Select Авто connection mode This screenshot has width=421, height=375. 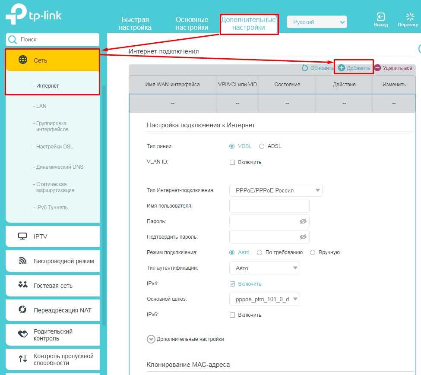232,252
